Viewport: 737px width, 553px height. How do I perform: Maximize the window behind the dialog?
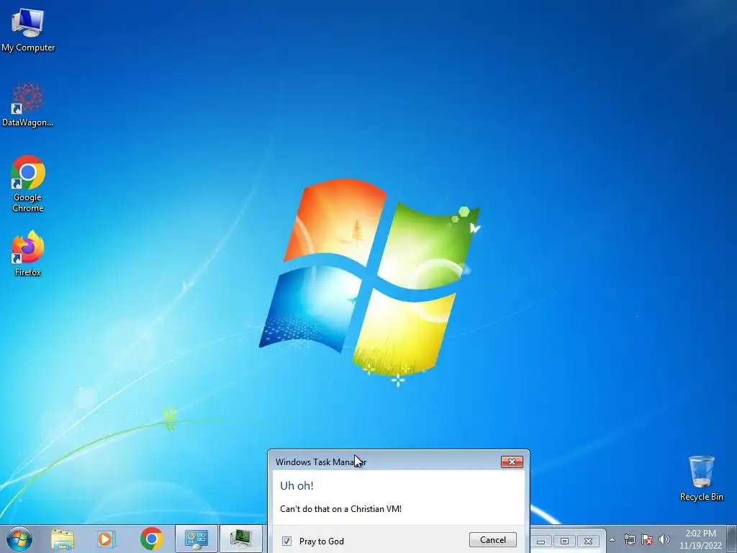[x=564, y=541]
